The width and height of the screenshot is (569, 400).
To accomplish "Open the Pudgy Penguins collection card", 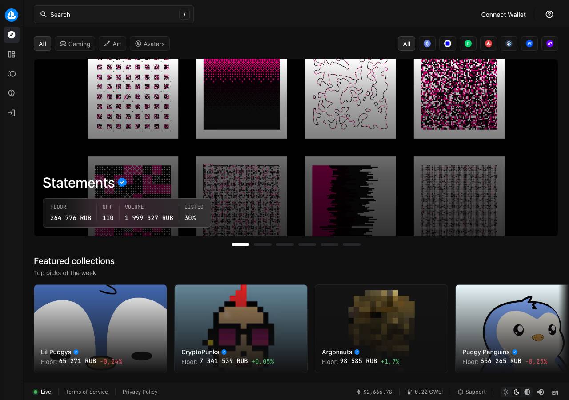I will pos(512,328).
